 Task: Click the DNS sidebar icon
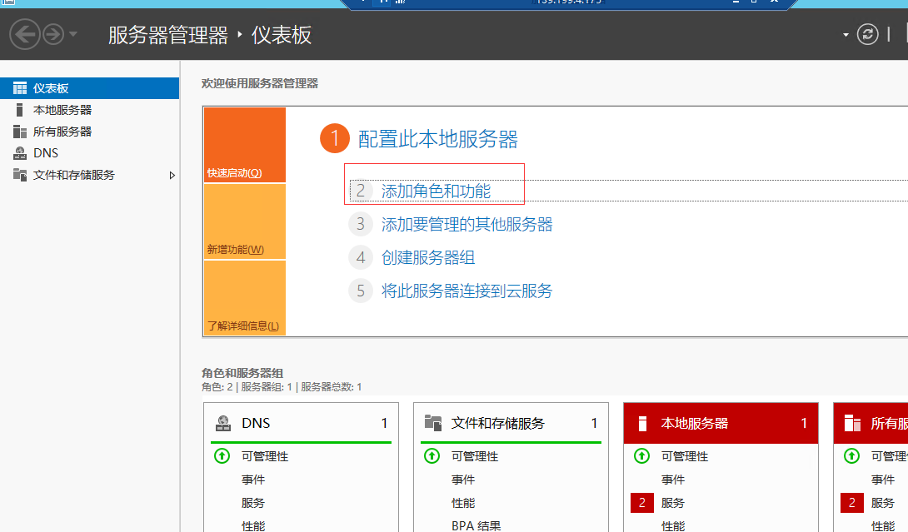coord(20,153)
